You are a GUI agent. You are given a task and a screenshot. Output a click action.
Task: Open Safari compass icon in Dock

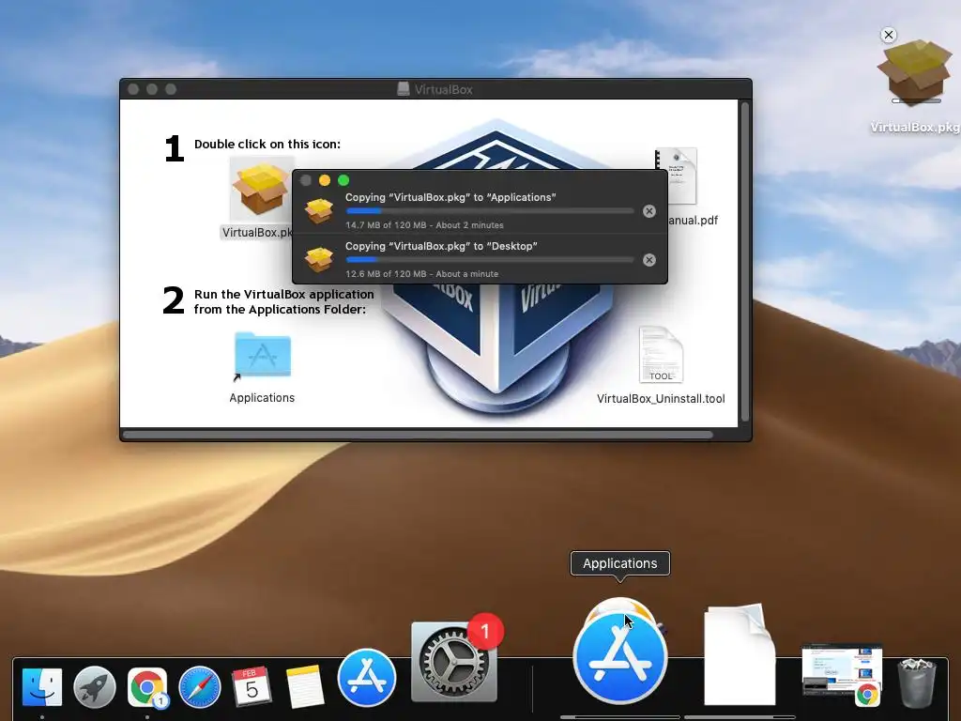(x=200, y=686)
